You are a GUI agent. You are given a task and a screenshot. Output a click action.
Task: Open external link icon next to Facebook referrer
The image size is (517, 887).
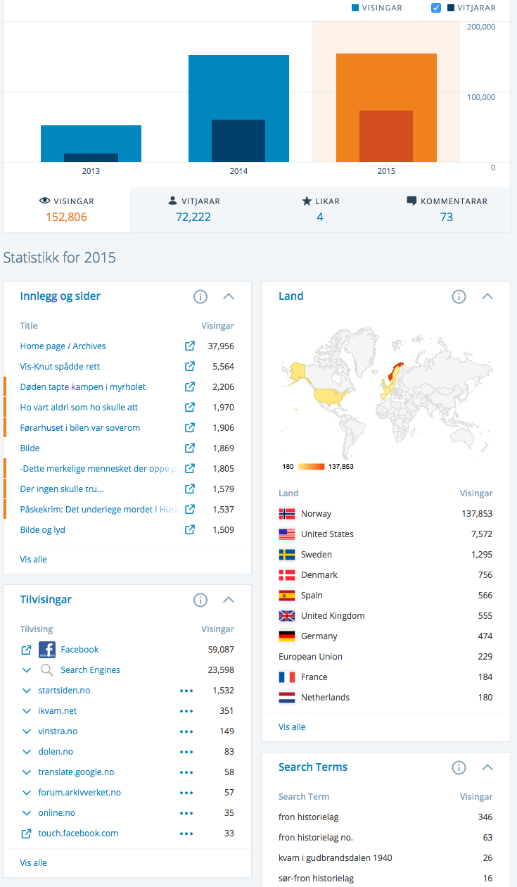click(26, 650)
